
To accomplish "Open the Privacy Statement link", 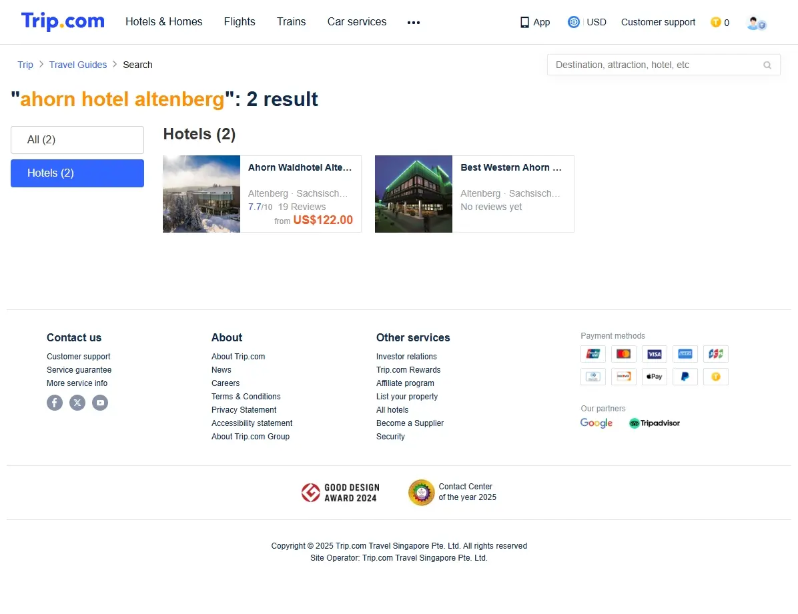I will pyautogui.click(x=244, y=410).
